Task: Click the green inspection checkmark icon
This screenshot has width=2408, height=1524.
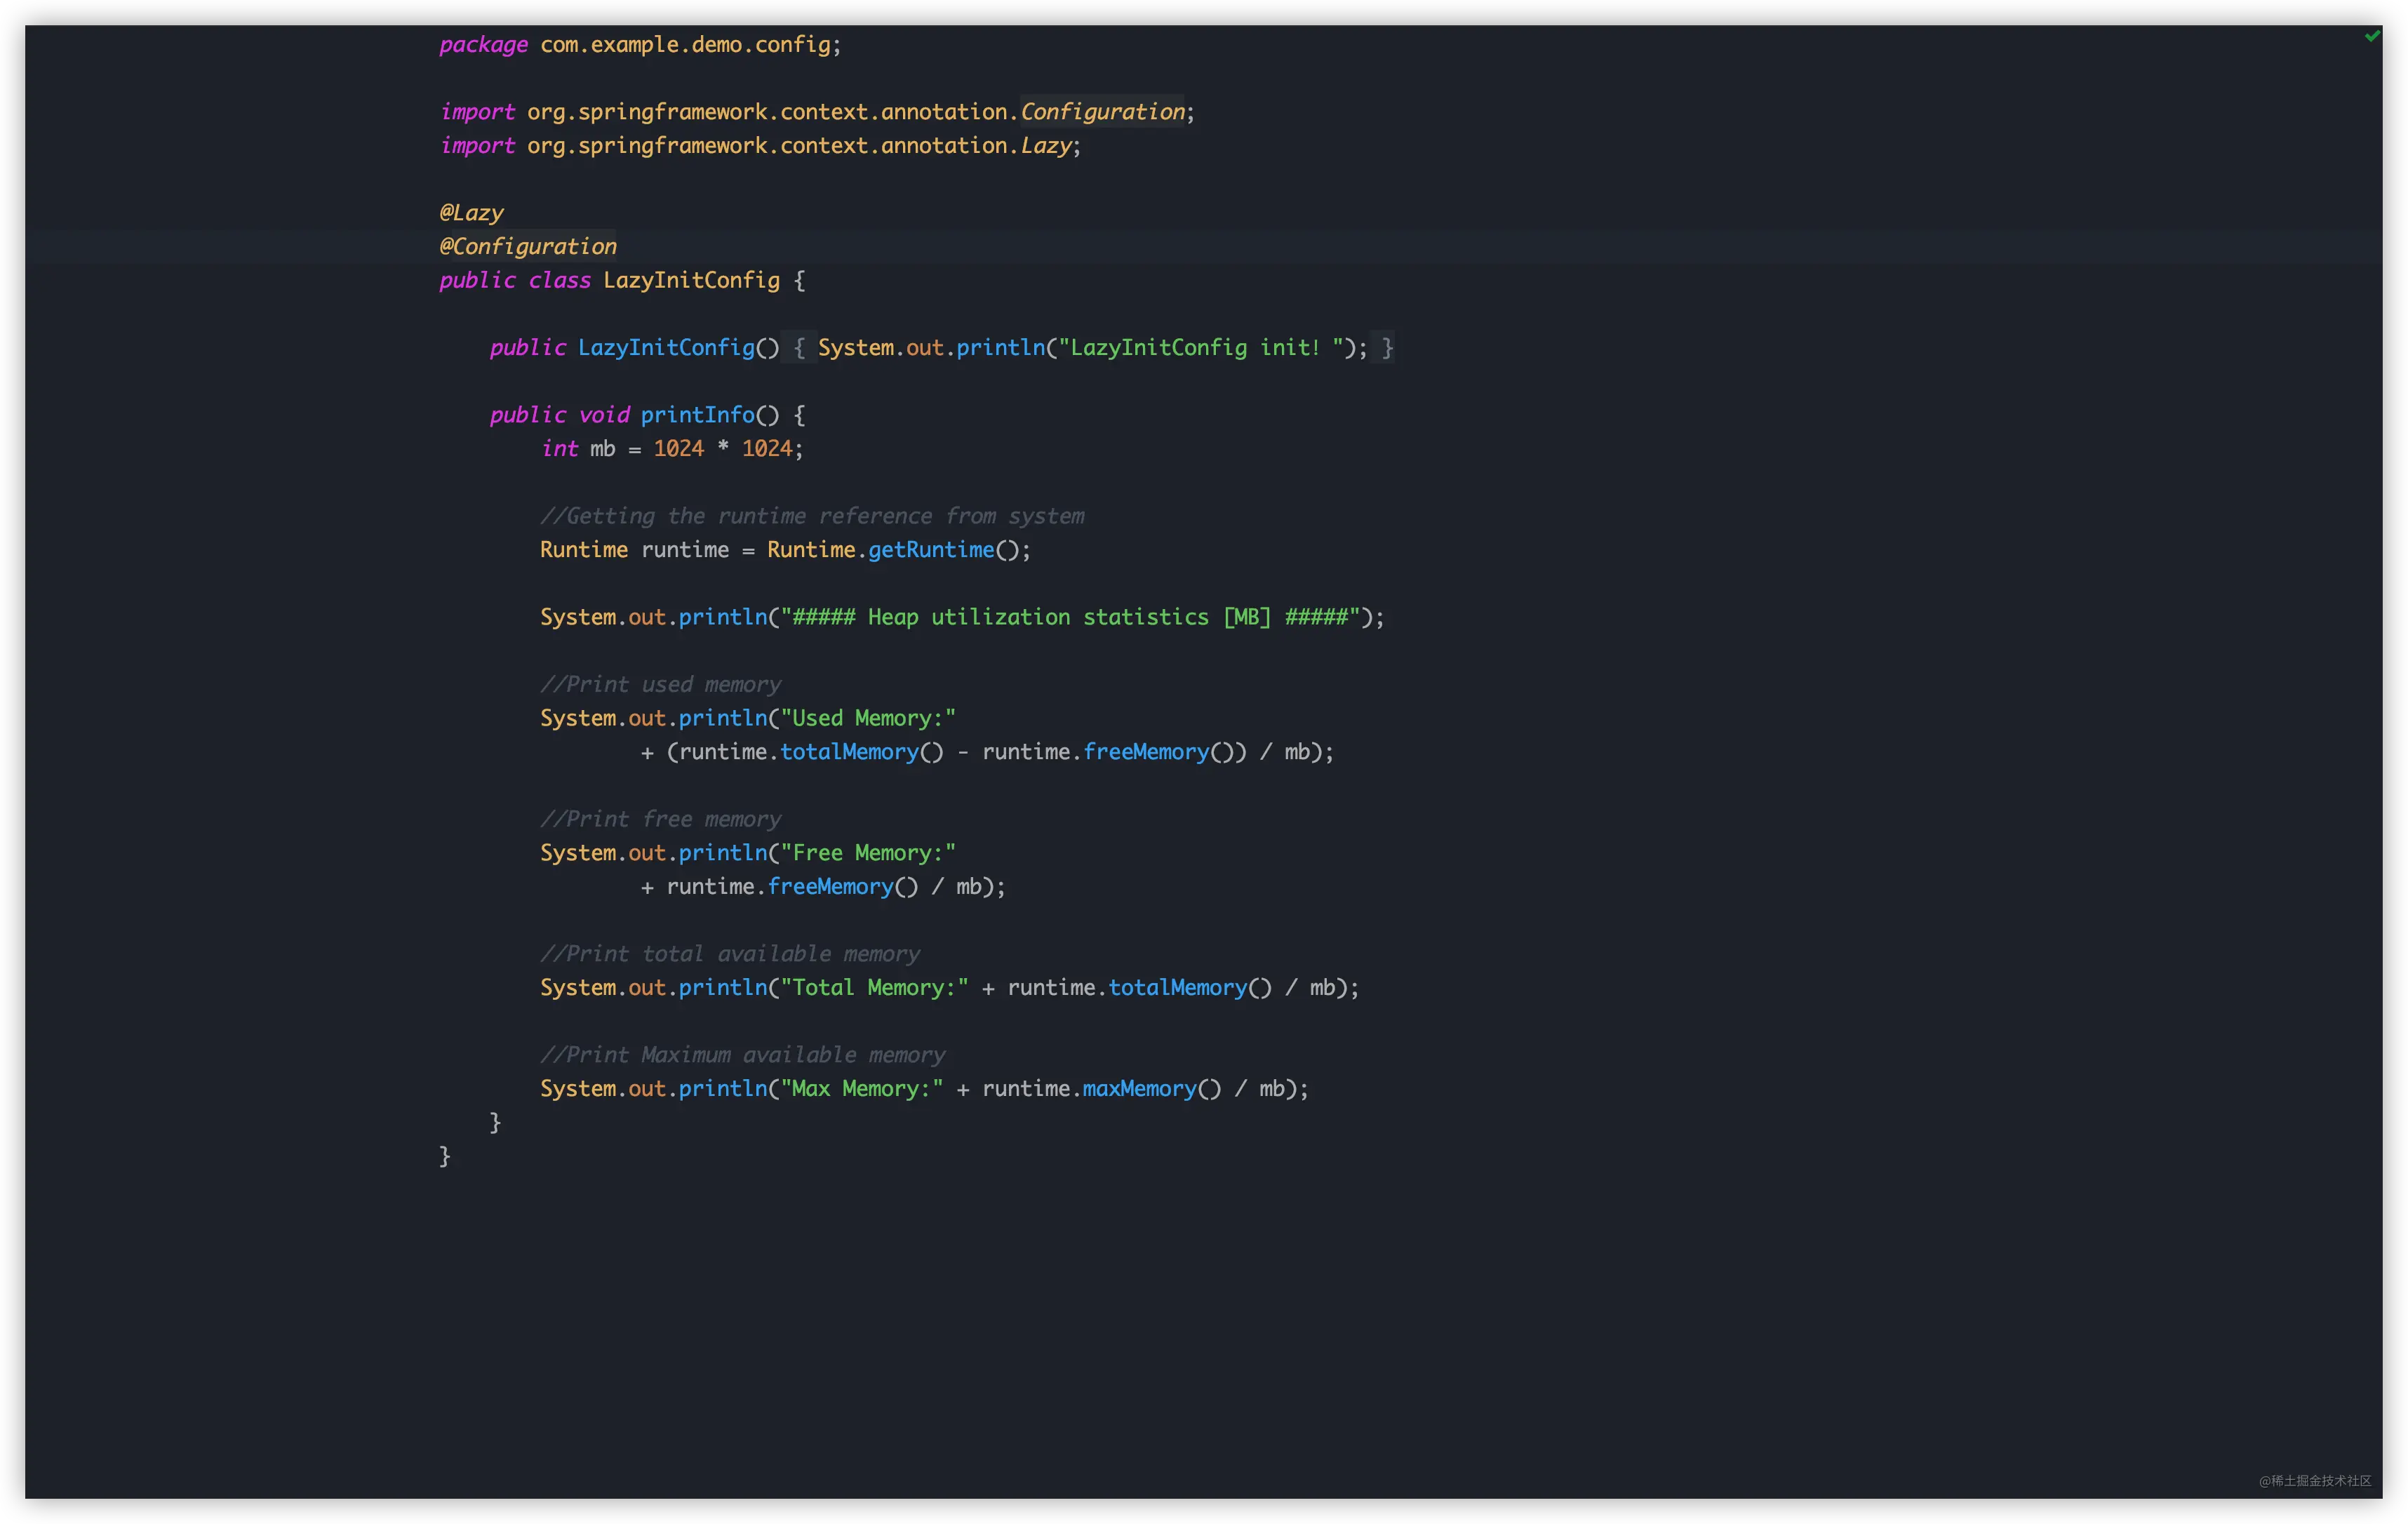Action: pos(2372,36)
